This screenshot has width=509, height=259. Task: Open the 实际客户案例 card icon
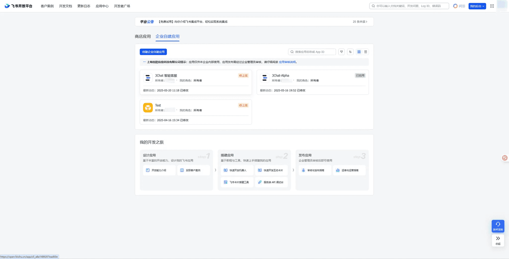point(182,170)
